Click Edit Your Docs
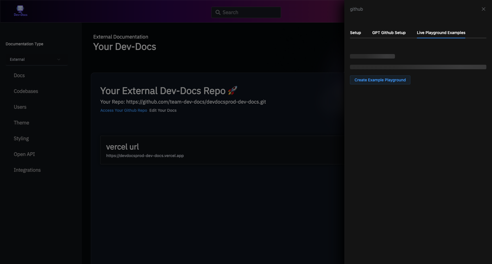492x264 pixels. (163, 110)
